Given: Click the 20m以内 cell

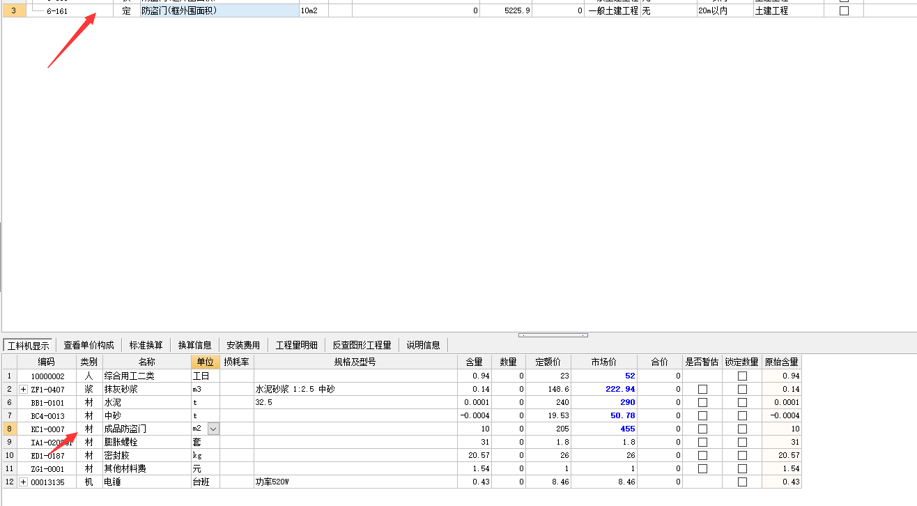Looking at the screenshot, I should 725,11.
